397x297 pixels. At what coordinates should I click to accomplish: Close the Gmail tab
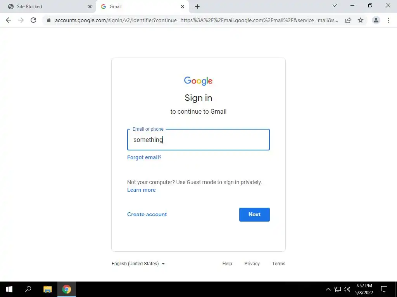(183, 7)
